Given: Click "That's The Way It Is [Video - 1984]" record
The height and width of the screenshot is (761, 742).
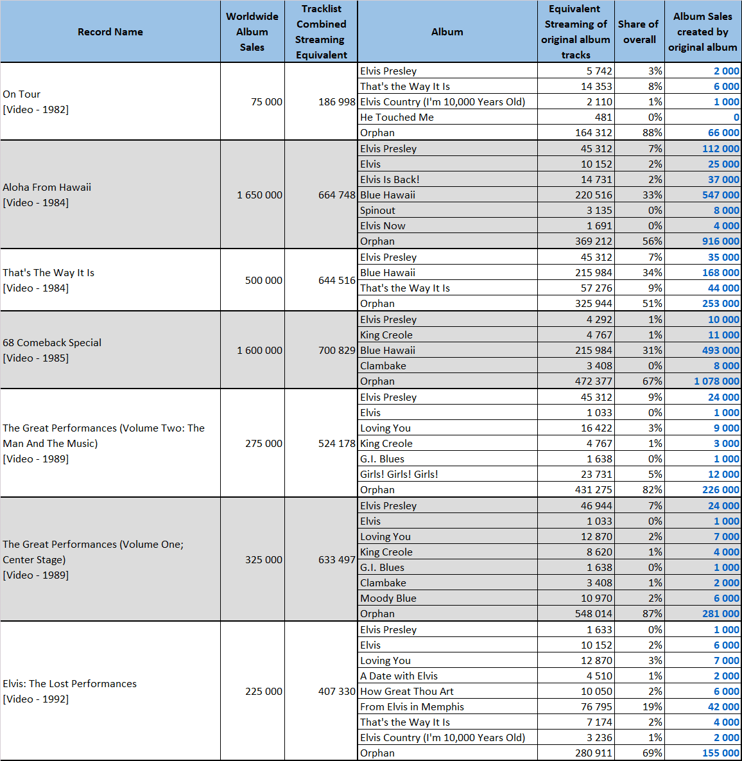Looking at the screenshot, I should pyautogui.click(x=110, y=280).
